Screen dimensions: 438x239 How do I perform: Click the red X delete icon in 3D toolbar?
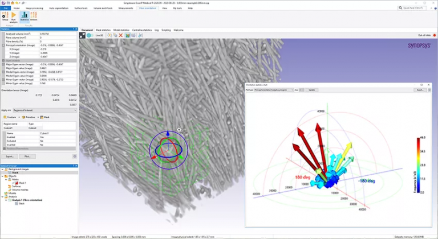coord(120,35)
